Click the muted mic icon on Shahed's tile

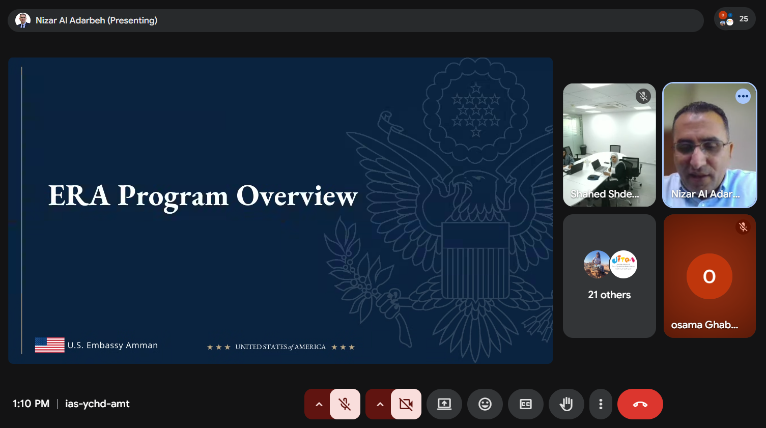[x=643, y=96]
